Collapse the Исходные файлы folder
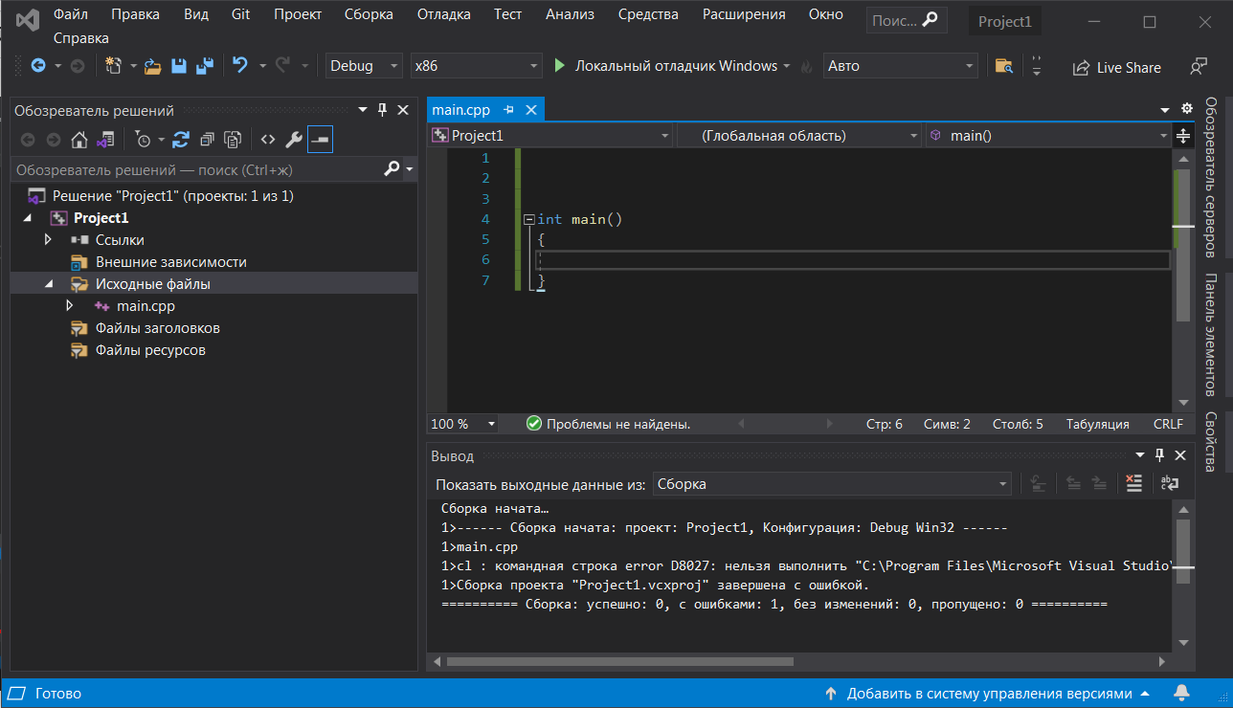Viewport: 1233px width, 708px height. pyautogui.click(x=49, y=284)
